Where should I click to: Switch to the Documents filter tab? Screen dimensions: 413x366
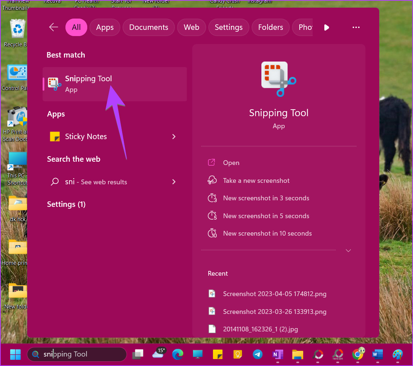(x=149, y=27)
